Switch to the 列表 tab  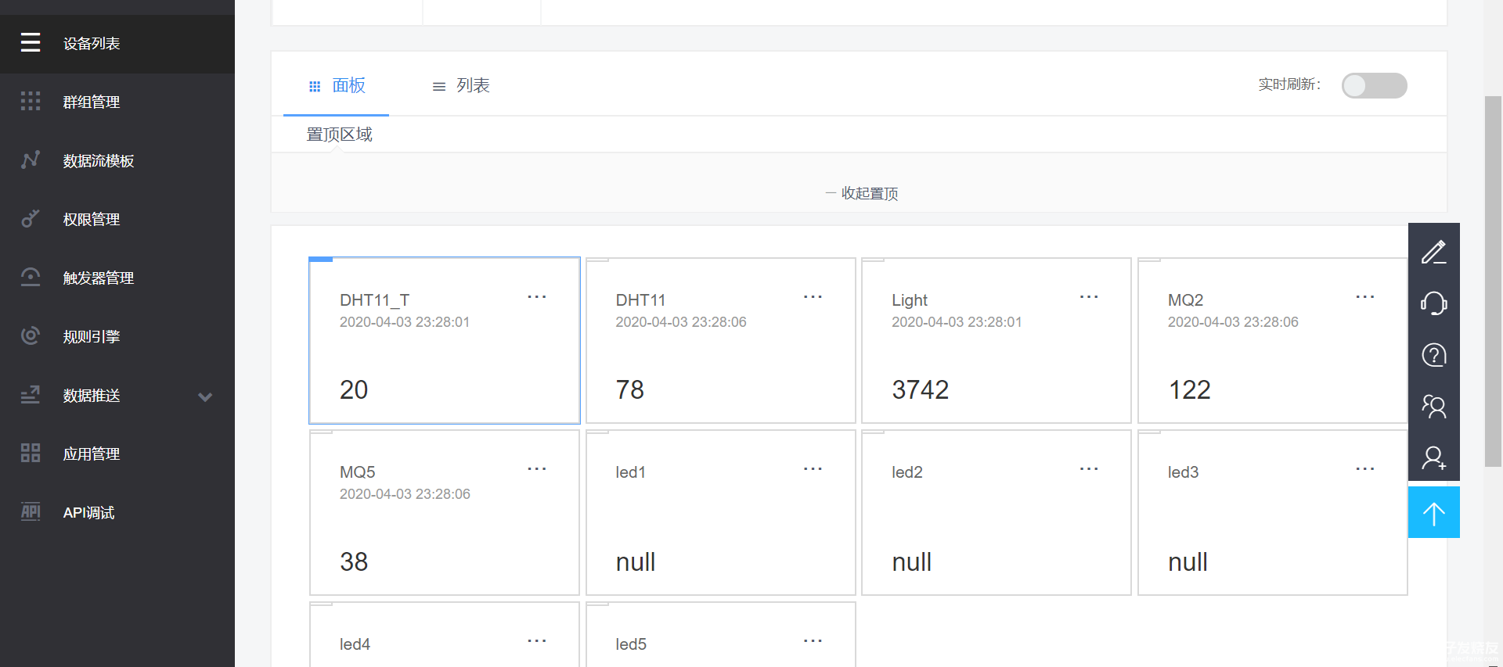461,85
